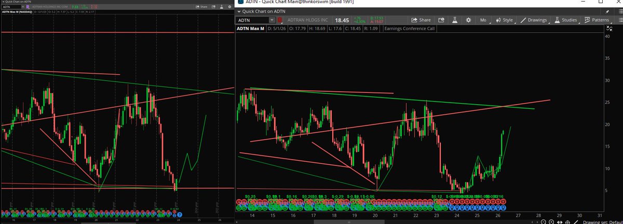This screenshot has height=224, width=623.
Task: Click the R: 1.09 range value
Action: [x=371, y=29]
